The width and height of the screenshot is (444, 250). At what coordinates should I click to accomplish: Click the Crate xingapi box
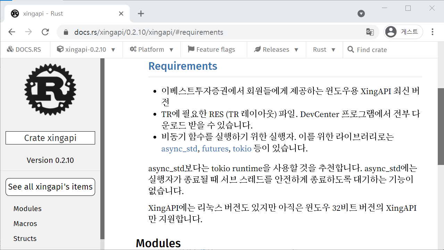[x=50, y=138]
